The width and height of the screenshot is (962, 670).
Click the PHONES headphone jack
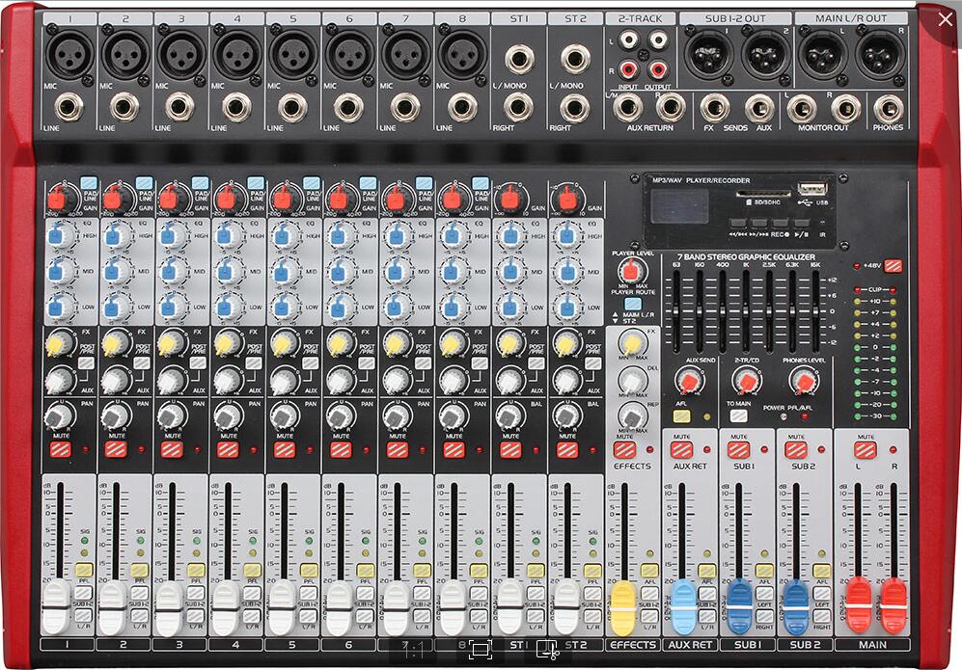(888, 108)
